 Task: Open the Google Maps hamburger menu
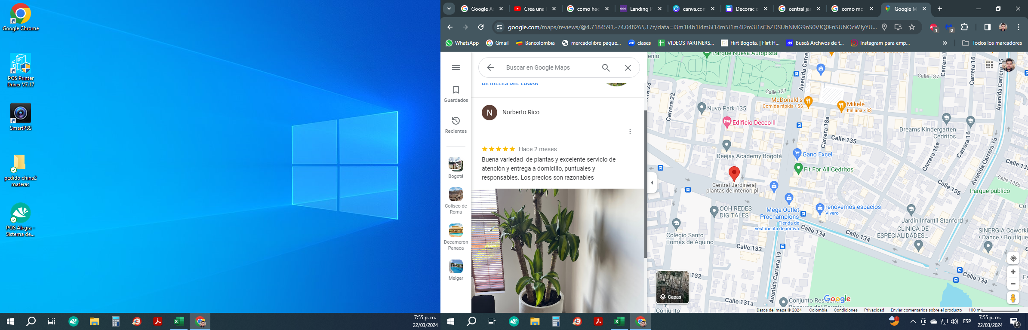[x=456, y=67]
